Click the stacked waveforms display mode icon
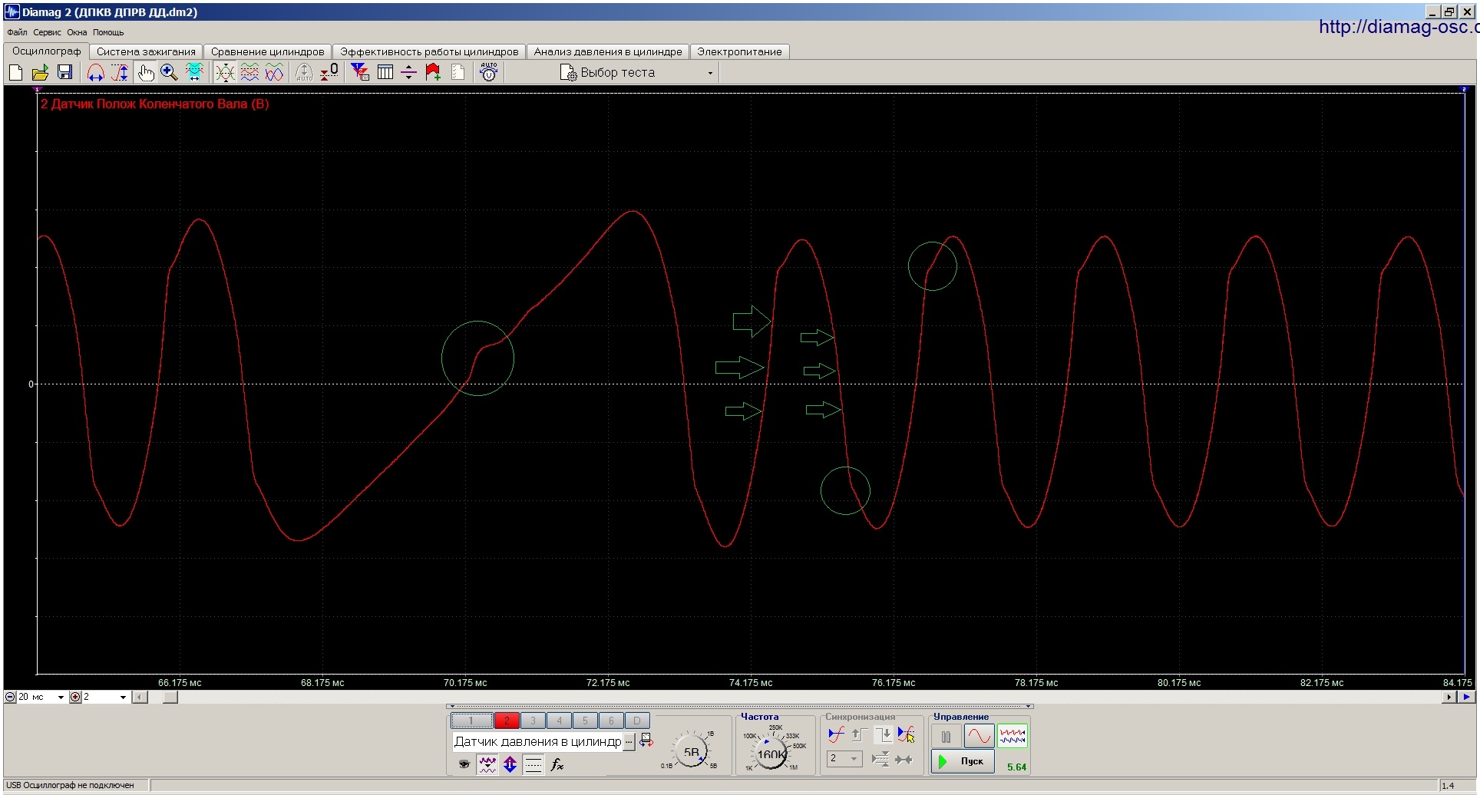Viewport: 1480px width, 795px height. pos(249,72)
